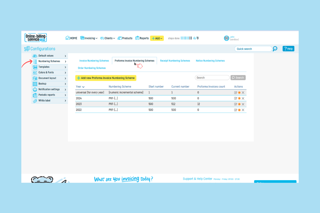This screenshot has width=320, height=213.
Task: Switch to the Order Numbering Schemes tab
Action: [x=92, y=68]
